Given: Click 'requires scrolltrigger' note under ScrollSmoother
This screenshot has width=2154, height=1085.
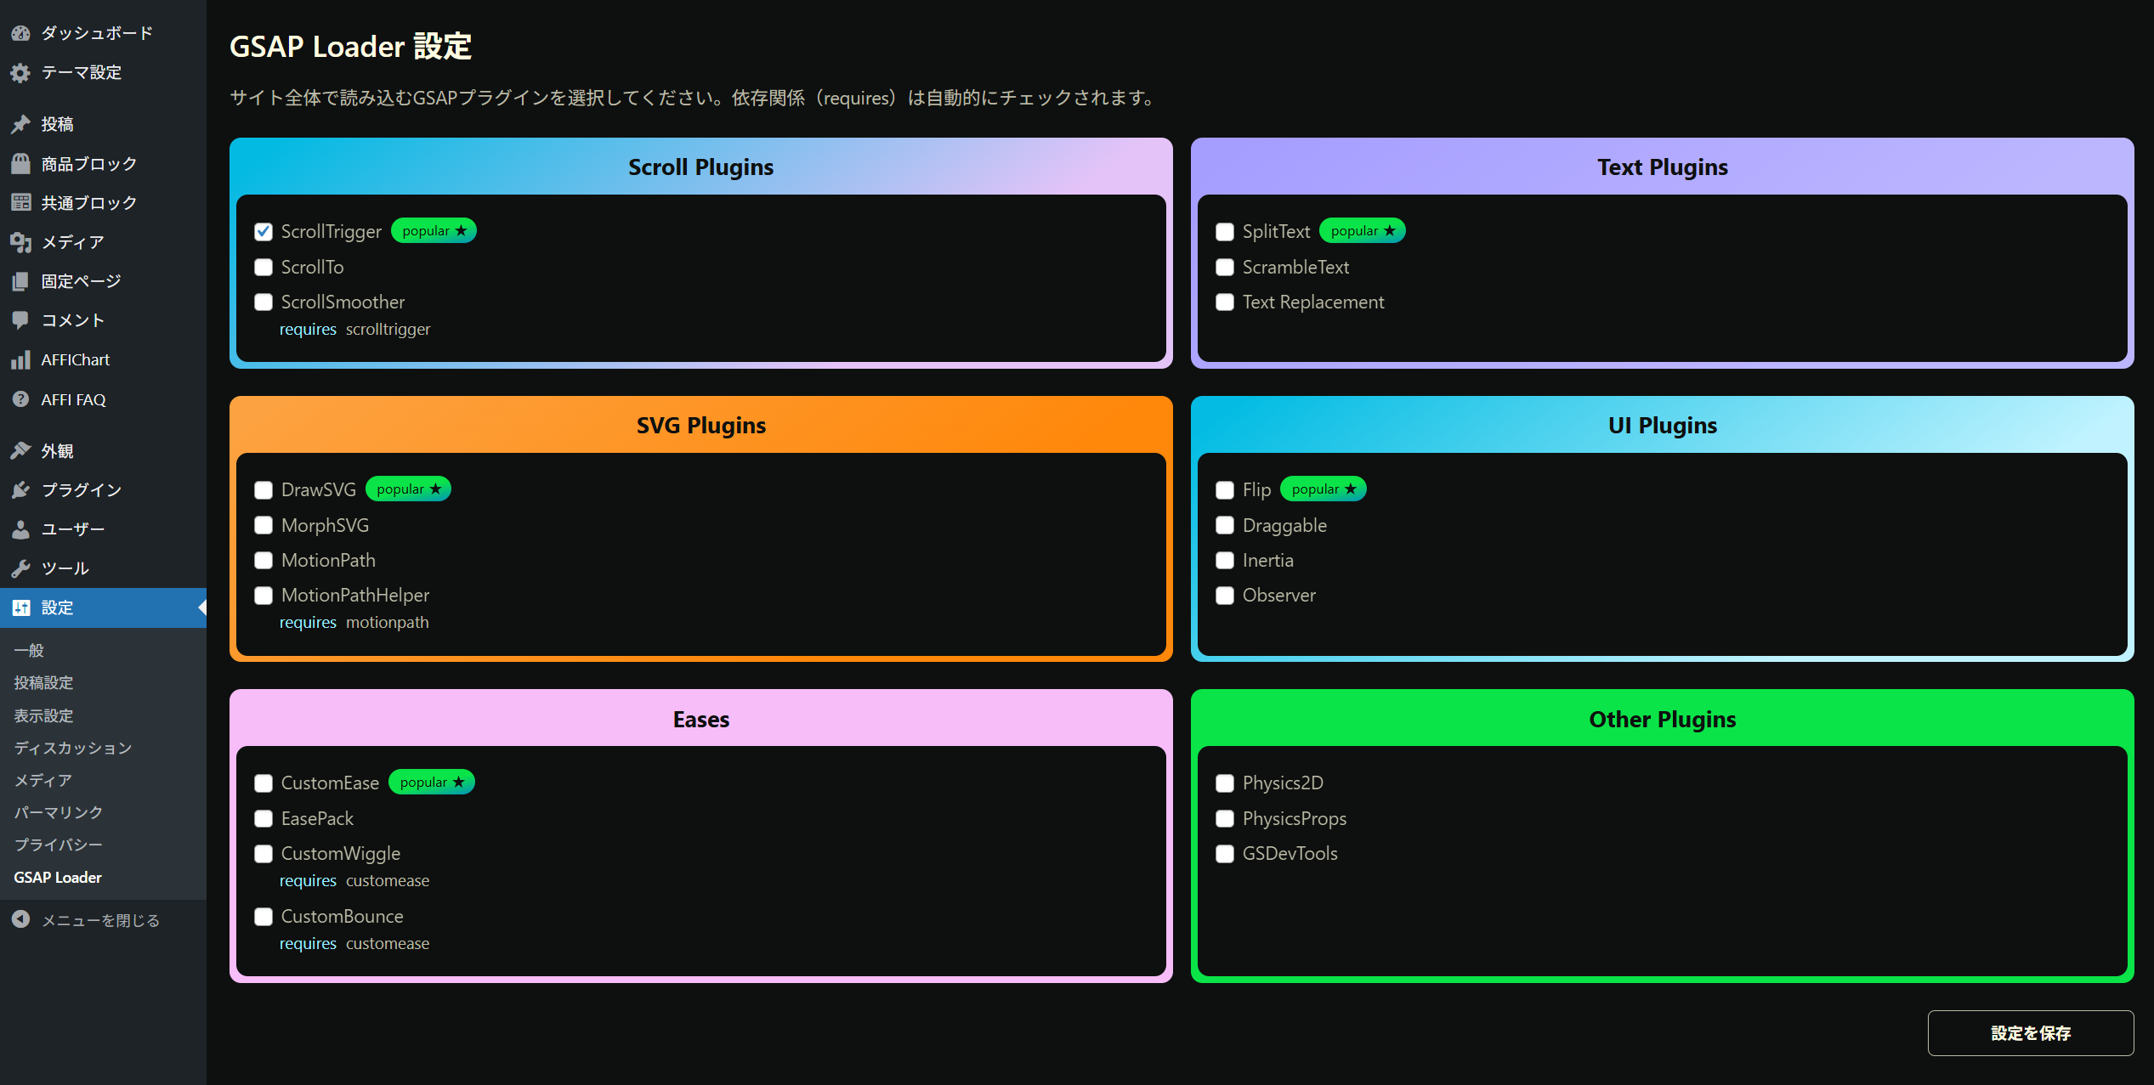Looking at the screenshot, I should 355,330.
